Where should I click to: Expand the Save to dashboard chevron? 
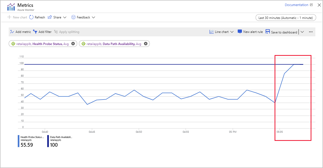[302, 32]
